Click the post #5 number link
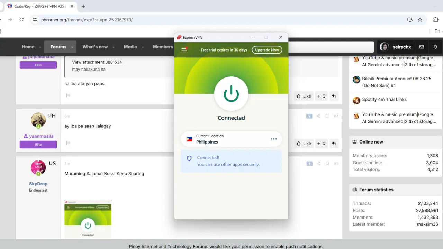This screenshot has width=443, height=249. point(336,163)
